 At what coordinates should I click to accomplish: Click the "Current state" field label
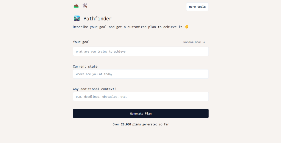pos(85,67)
